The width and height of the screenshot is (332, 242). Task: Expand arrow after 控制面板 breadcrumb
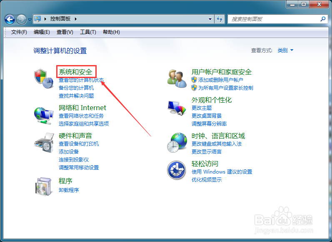tap(75, 19)
